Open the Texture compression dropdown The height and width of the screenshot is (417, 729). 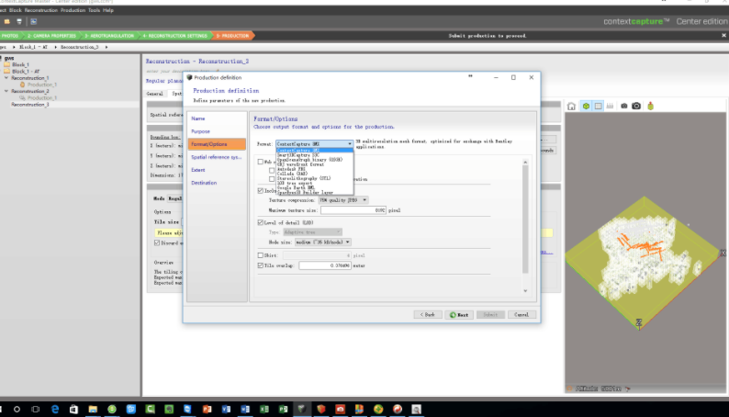[x=343, y=200]
